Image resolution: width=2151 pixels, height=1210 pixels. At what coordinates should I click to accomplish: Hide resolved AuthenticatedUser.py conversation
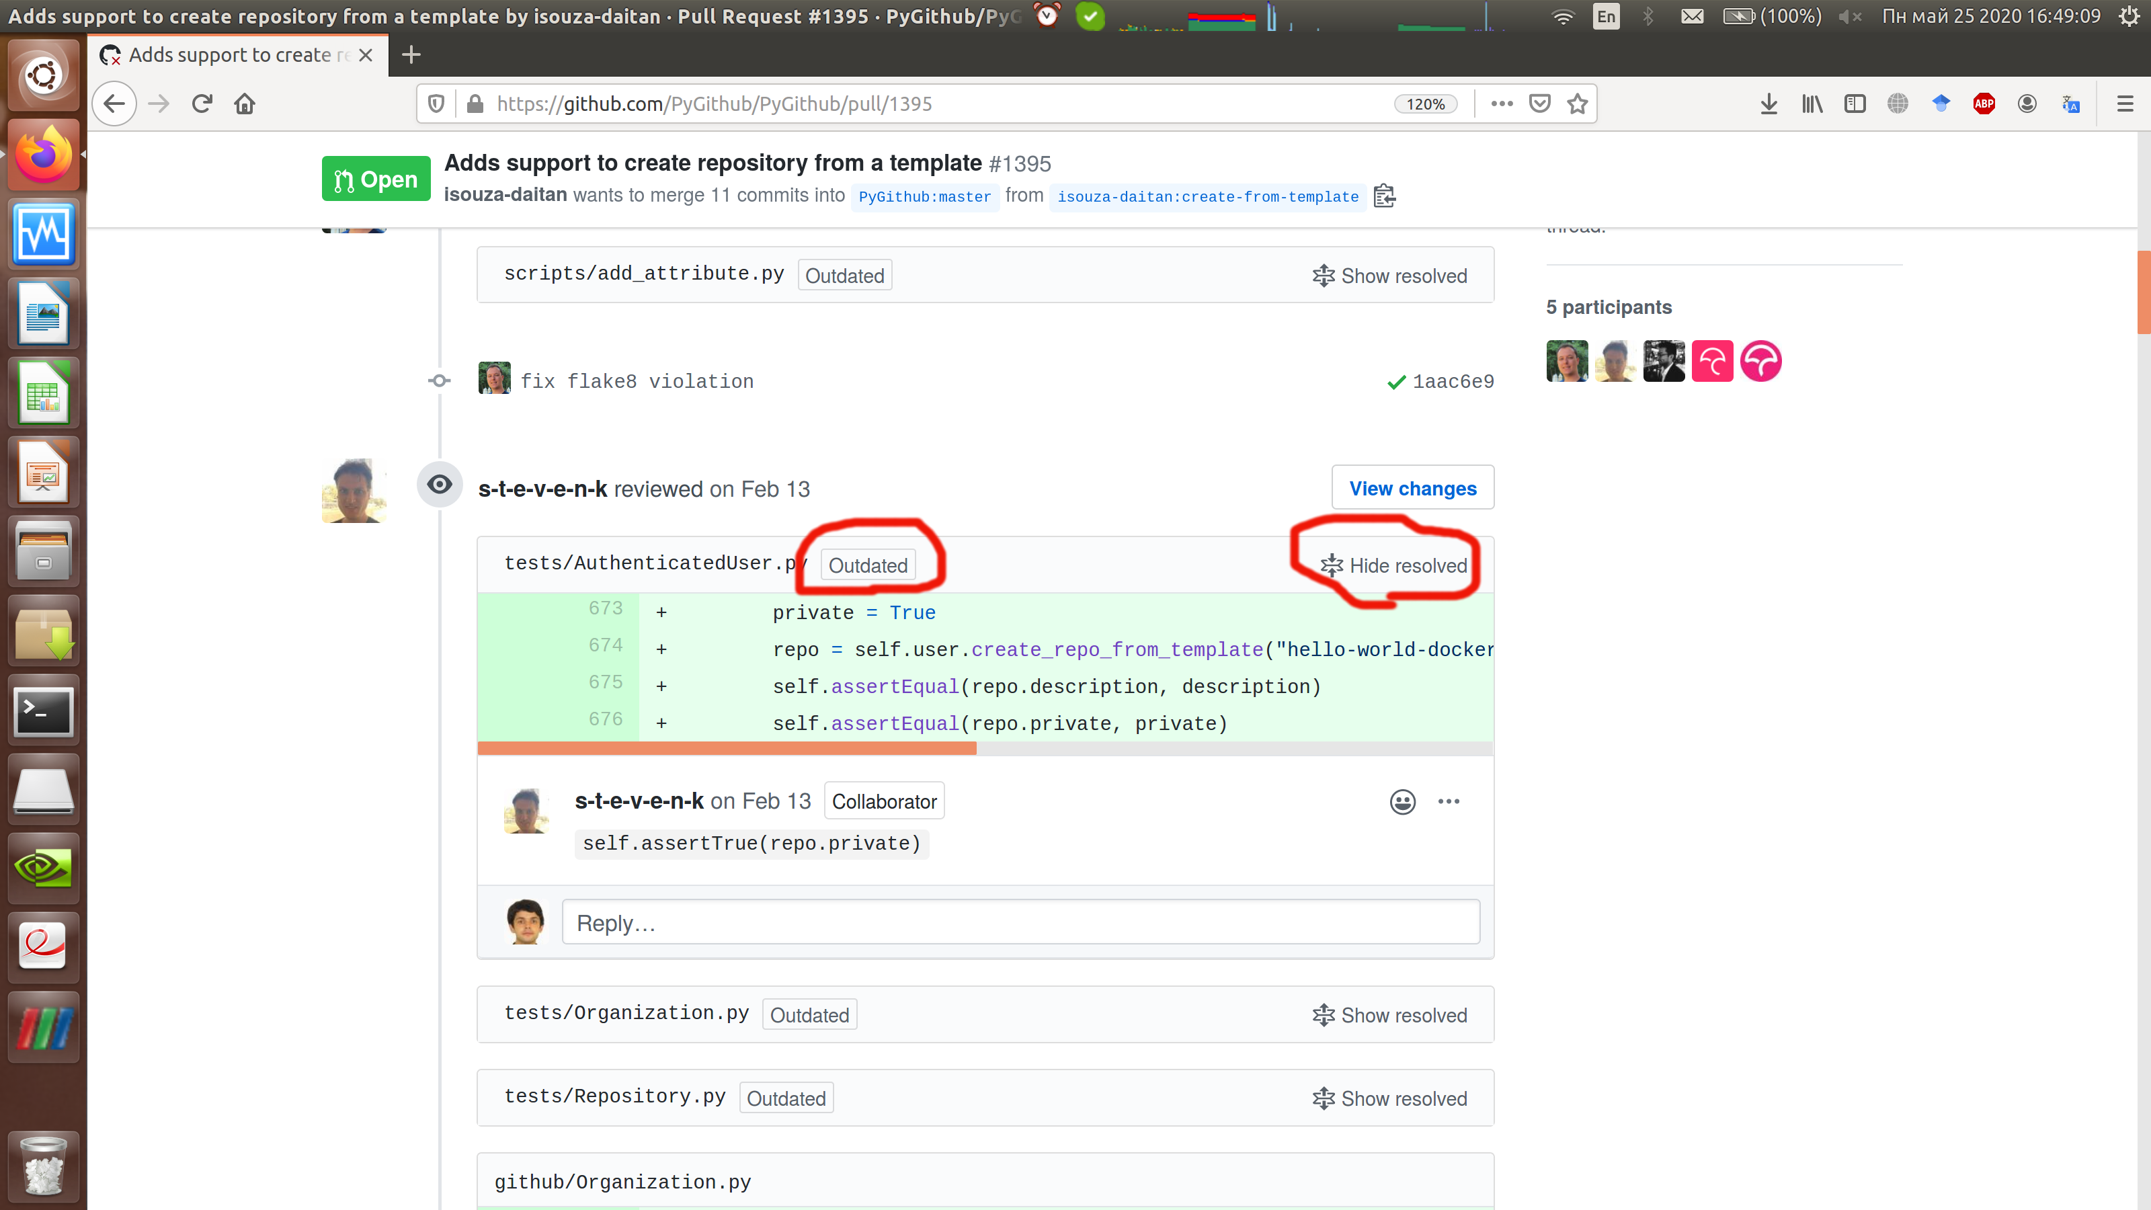1393,565
